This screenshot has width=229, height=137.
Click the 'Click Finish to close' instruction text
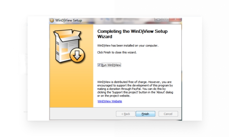point(117,52)
